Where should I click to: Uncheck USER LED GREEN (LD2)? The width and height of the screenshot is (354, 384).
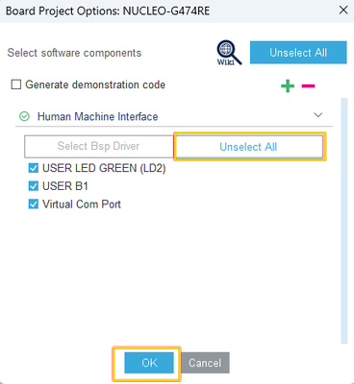(x=34, y=168)
